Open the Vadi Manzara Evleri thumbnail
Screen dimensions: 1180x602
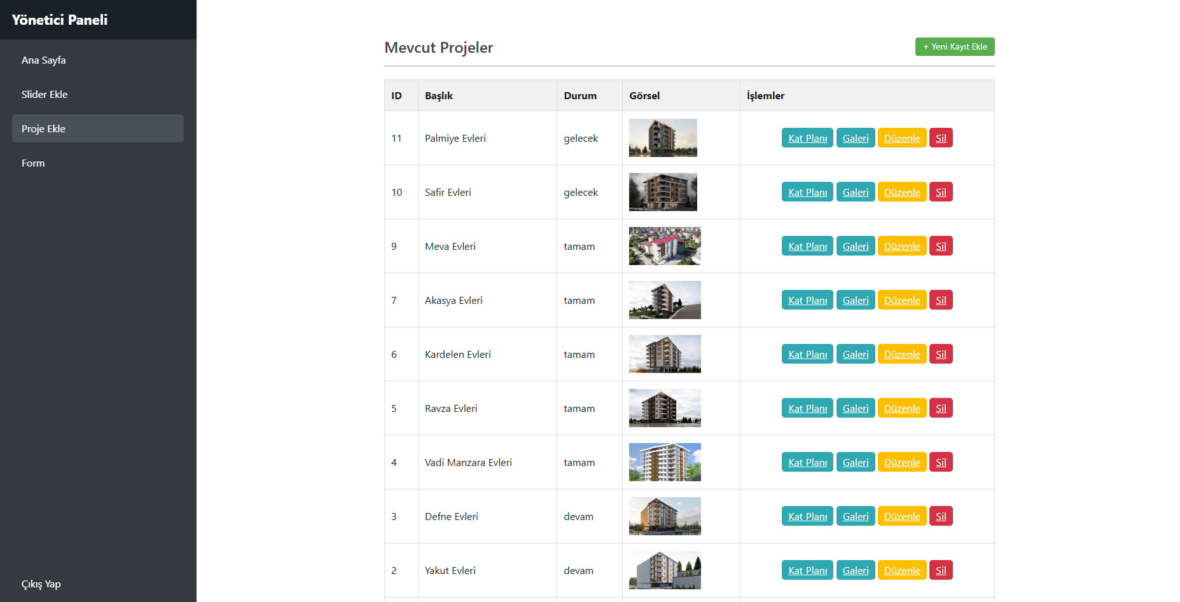(x=665, y=462)
